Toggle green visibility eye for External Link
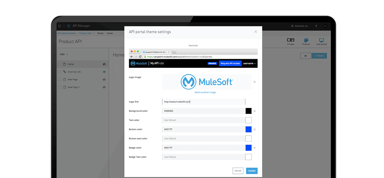384x178 pixels. pyautogui.click(x=104, y=72)
